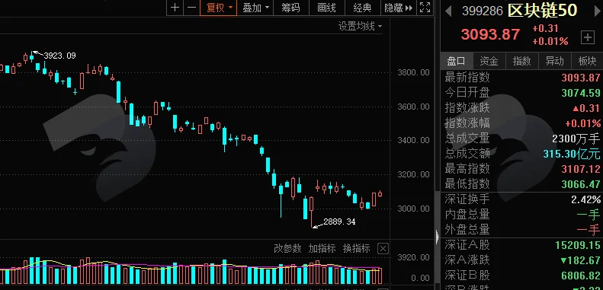The image size is (603, 290).
Task: Zoom in chart with plus icon
Action: pyautogui.click(x=175, y=8)
